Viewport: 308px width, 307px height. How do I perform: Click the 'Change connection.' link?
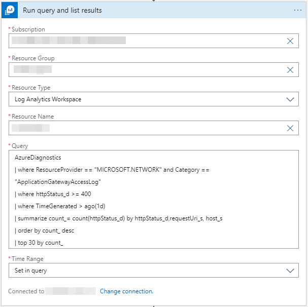point(126,291)
